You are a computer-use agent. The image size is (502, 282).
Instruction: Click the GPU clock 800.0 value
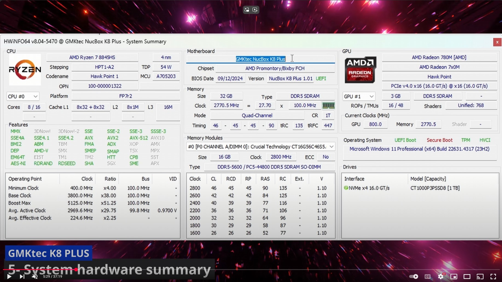pyautogui.click(x=375, y=124)
